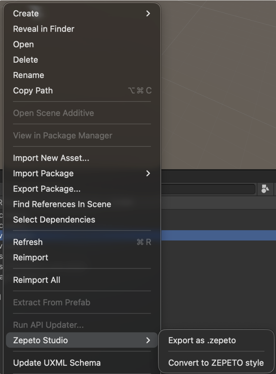Focus the Project panel search field
This screenshot has height=374, width=276.
point(208,189)
